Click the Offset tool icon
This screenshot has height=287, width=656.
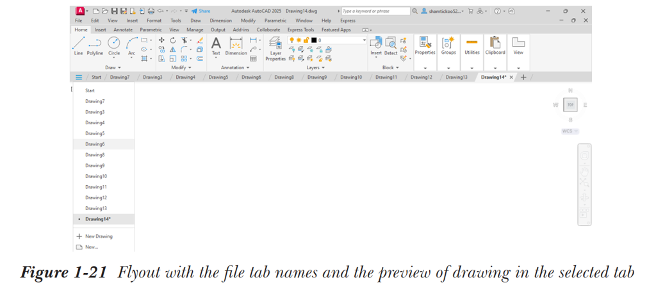coord(200,58)
